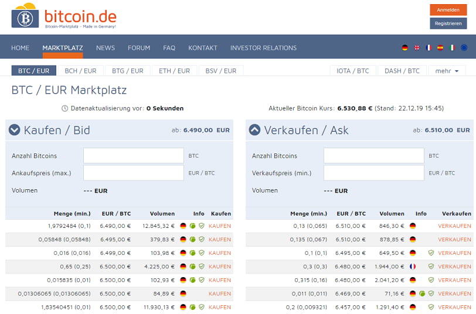The image size is (476, 314).
Task: Open the FAQ menu item
Action: pyautogui.click(x=169, y=48)
